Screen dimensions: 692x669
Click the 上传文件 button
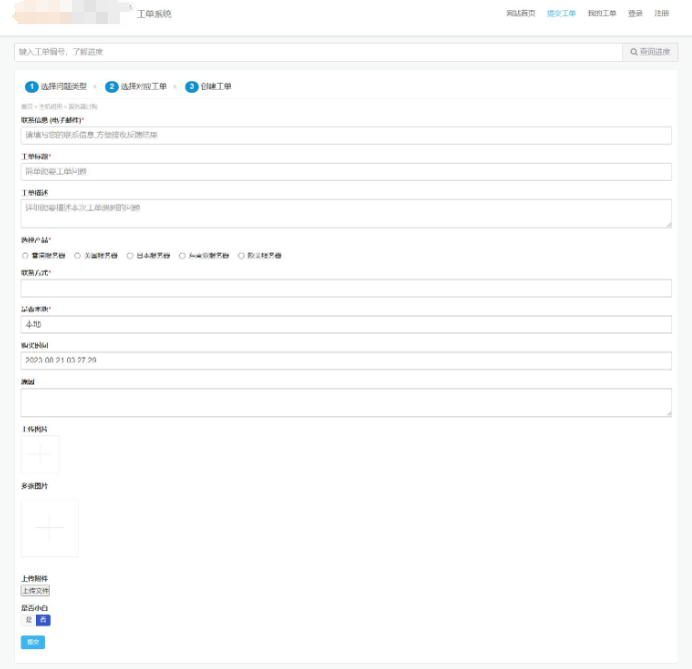[x=35, y=590]
